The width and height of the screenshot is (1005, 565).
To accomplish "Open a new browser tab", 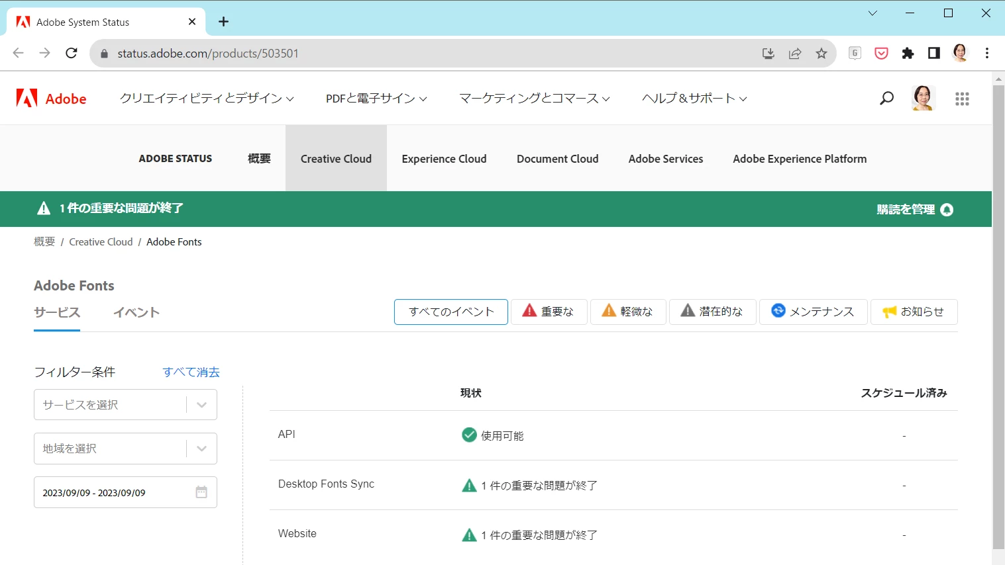I will 223,22.
